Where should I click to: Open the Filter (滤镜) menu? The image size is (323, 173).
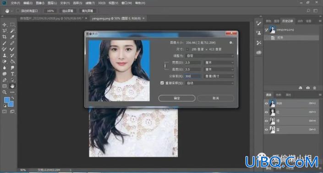[90, 3]
